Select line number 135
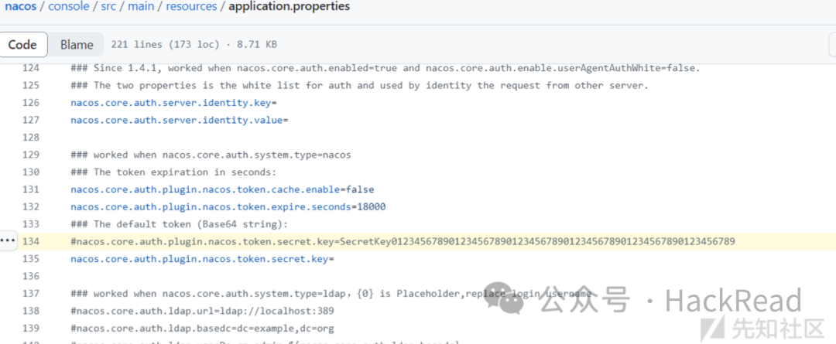Screen dimensions: 836x344 pyautogui.click(x=30, y=259)
